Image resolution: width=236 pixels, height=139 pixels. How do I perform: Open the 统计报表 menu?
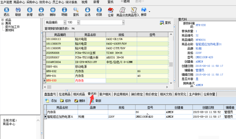[x=71, y=2]
